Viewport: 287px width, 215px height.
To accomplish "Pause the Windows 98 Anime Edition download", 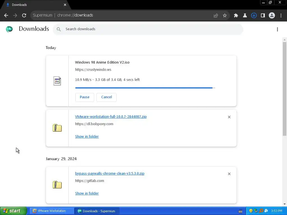I will tap(85, 97).
